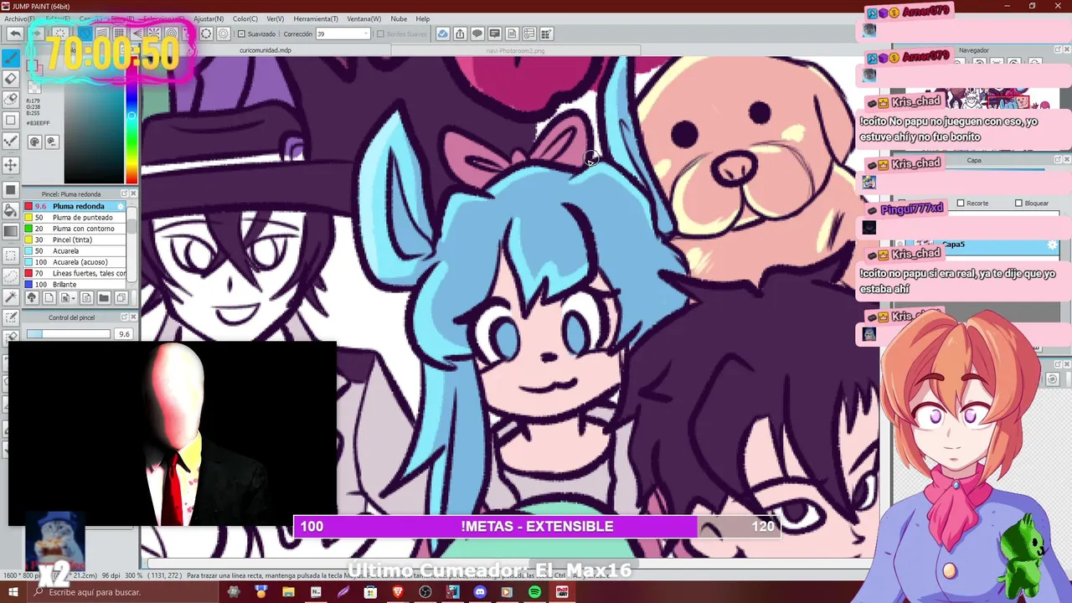Add brush from cloud button
This screenshot has width=1072, height=603.
(x=31, y=298)
